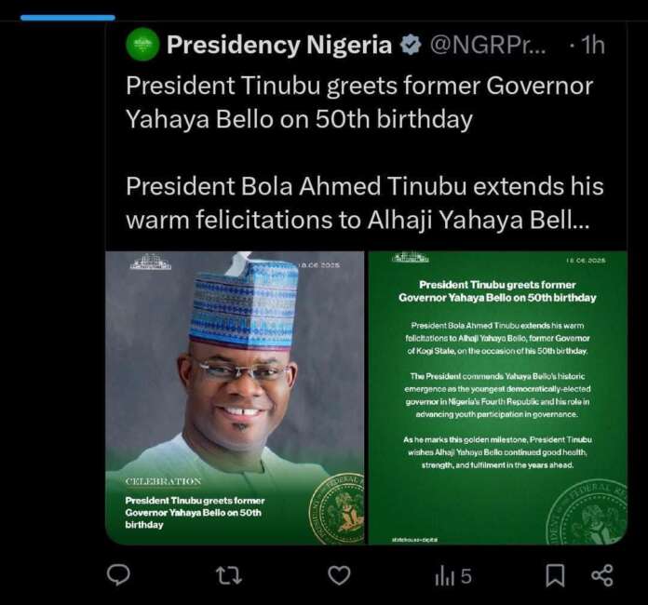Bookmark this Presidency Nigeria post

click(x=555, y=575)
